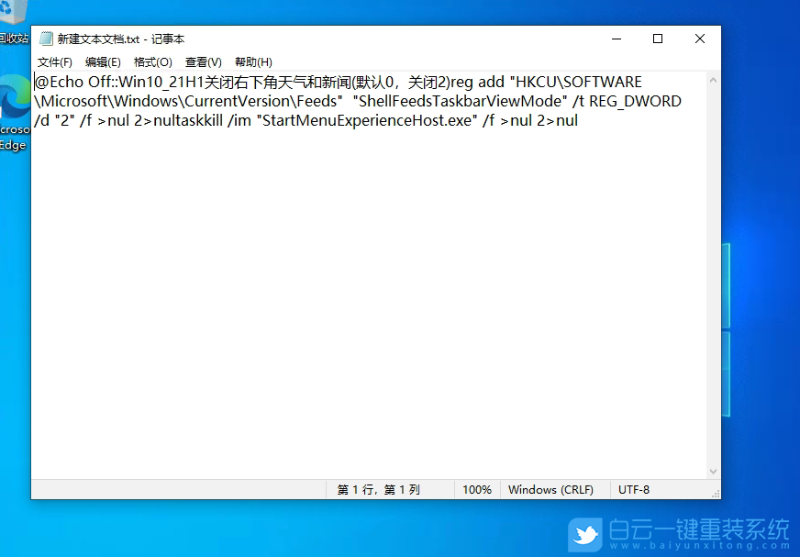Click the resize grip at window corner
The image size is (800, 557).
coord(717,495)
